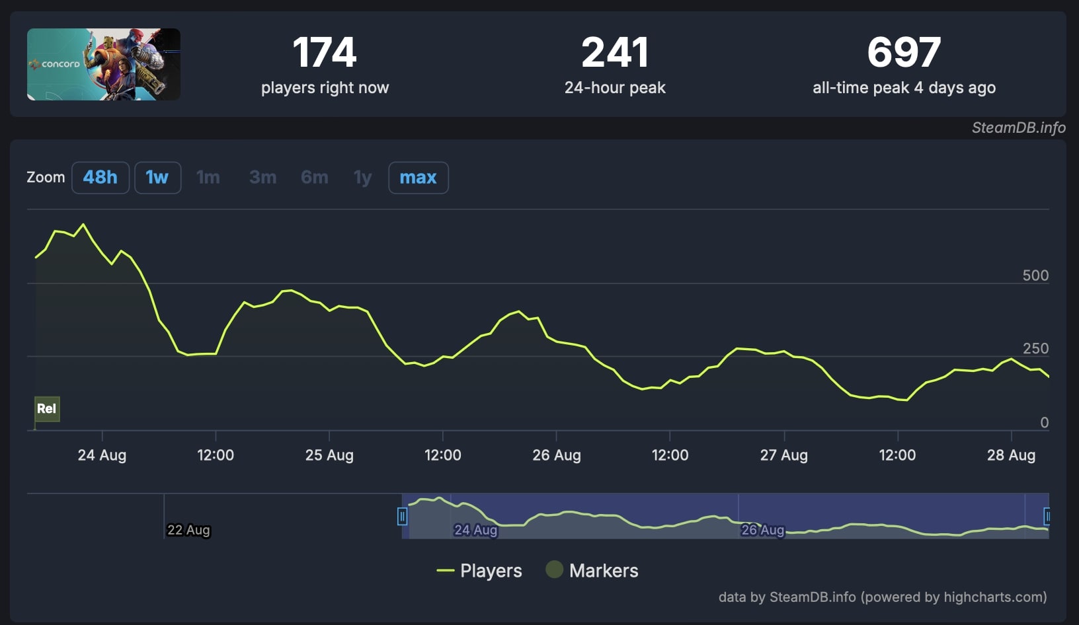Pick the 6m zoom range
The height and width of the screenshot is (625, 1079).
[x=314, y=178]
